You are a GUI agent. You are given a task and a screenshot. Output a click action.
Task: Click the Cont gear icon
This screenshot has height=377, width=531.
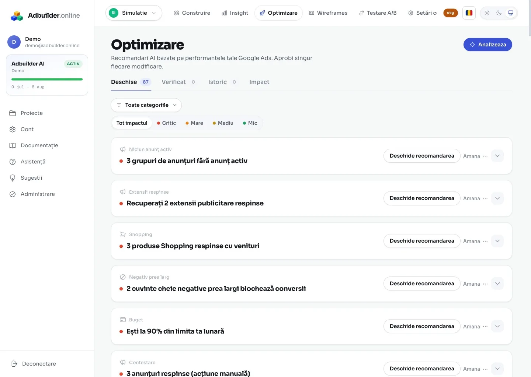pyautogui.click(x=13, y=129)
